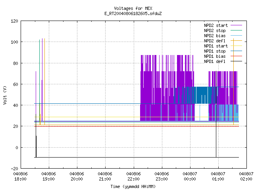Click the 'NPD1 start' legend label

(x=216, y=46)
